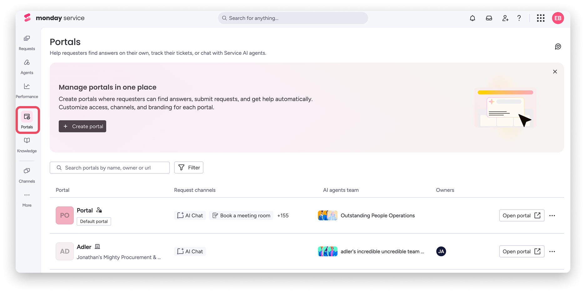
Task: Click the feedback chat icon
Action: coord(558,46)
